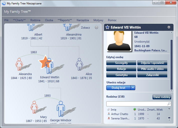This screenshot has width=178, height=128.
Task: Open the Motywy menu
Action: [98, 20]
